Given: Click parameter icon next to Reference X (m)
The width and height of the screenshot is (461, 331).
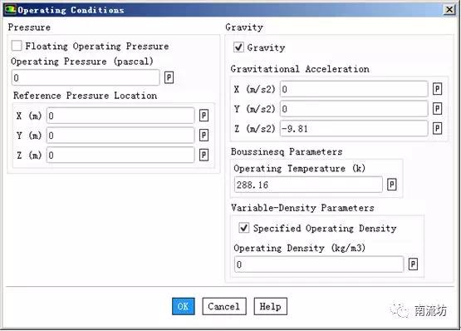Looking at the screenshot, I should tap(204, 116).
